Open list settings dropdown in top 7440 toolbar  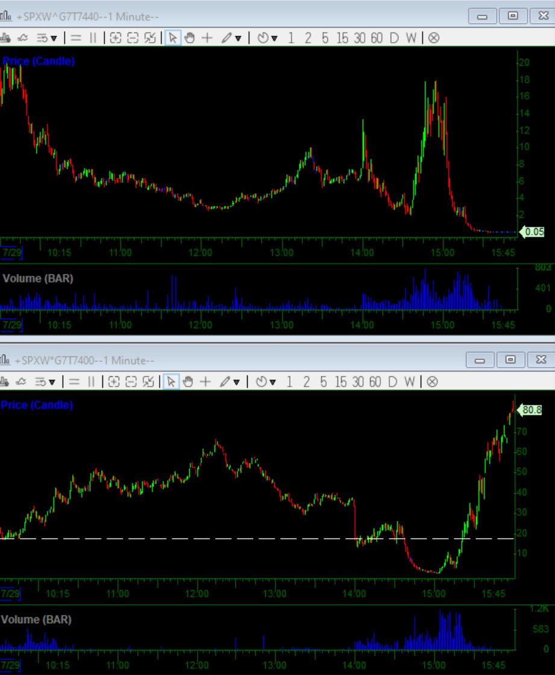[46, 38]
